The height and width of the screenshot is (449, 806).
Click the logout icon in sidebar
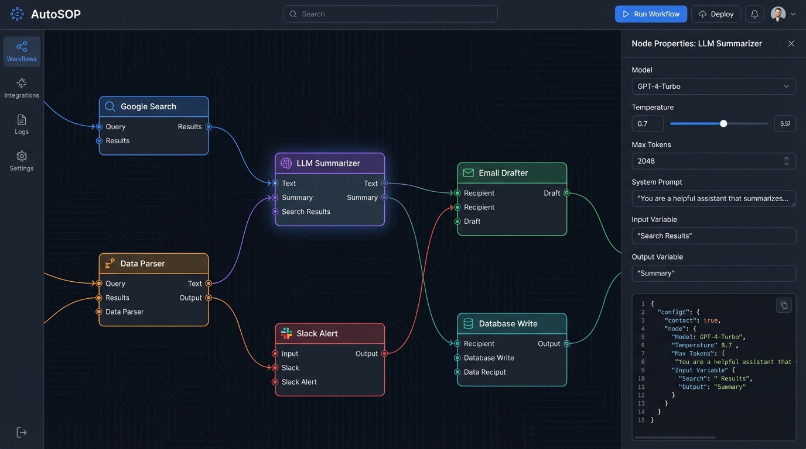(x=22, y=432)
